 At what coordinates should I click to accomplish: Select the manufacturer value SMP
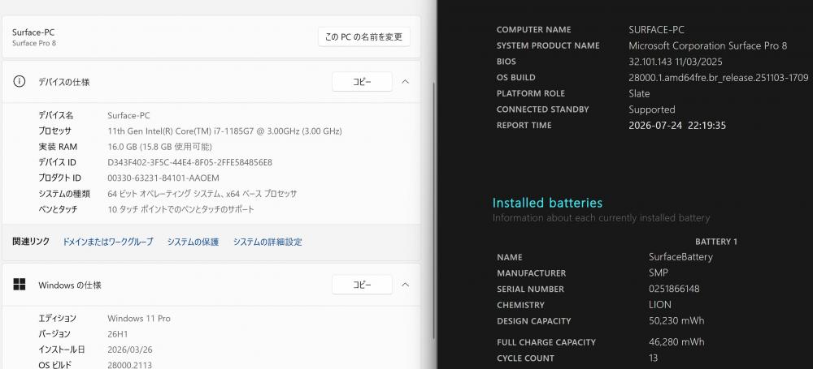658,272
